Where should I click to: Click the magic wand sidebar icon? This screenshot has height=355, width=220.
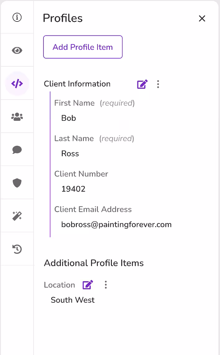pyautogui.click(x=17, y=216)
